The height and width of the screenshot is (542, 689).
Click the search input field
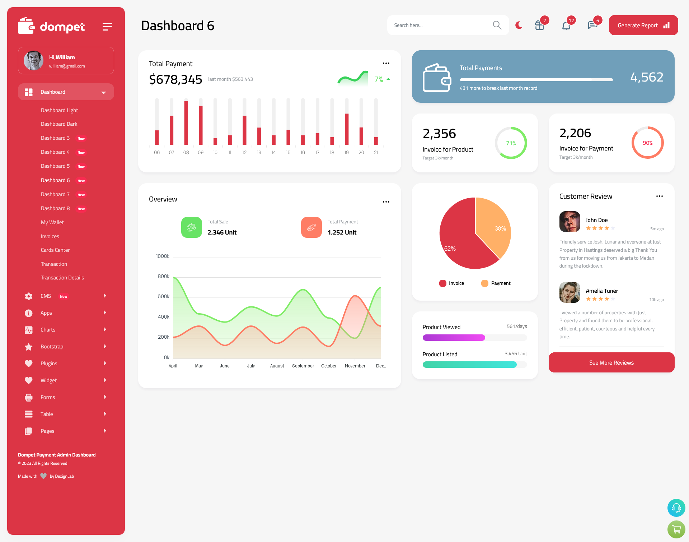pyautogui.click(x=446, y=25)
